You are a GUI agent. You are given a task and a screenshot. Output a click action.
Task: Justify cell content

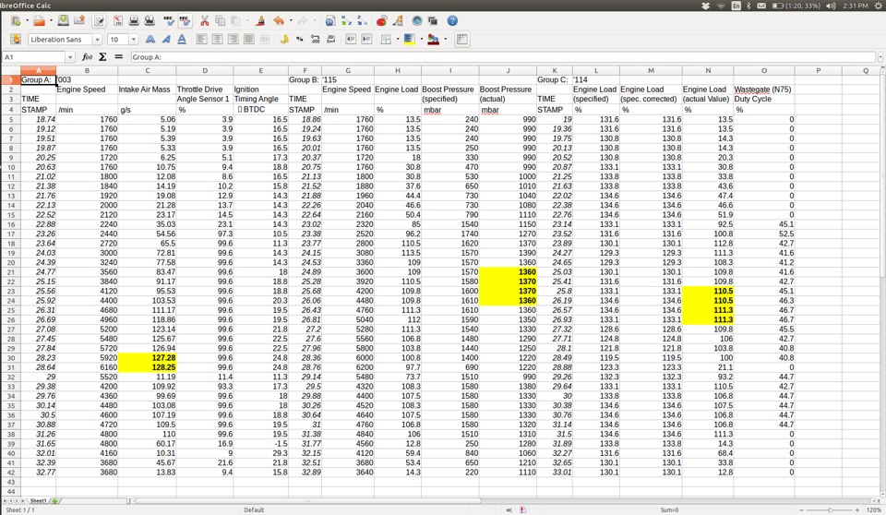click(248, 40)
